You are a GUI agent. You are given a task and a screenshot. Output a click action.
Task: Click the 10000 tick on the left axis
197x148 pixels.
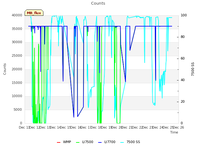17,96
